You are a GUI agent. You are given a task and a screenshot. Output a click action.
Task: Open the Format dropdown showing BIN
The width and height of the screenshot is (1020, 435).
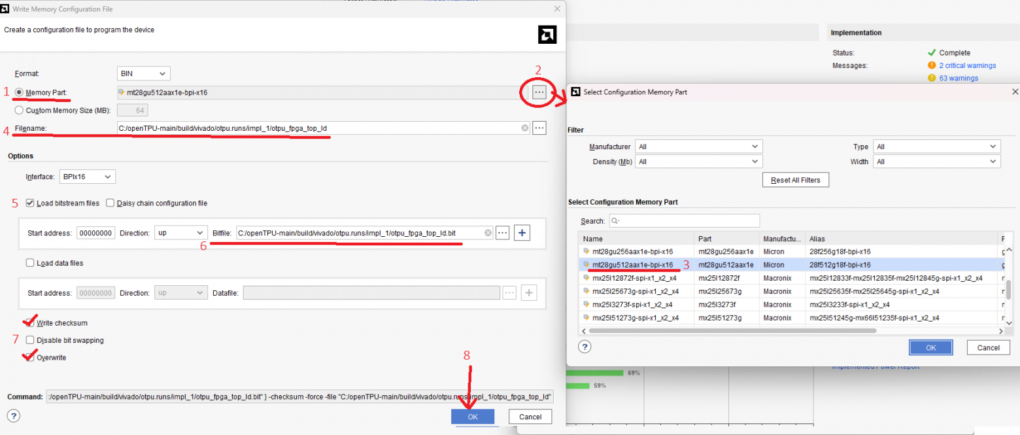143,73
